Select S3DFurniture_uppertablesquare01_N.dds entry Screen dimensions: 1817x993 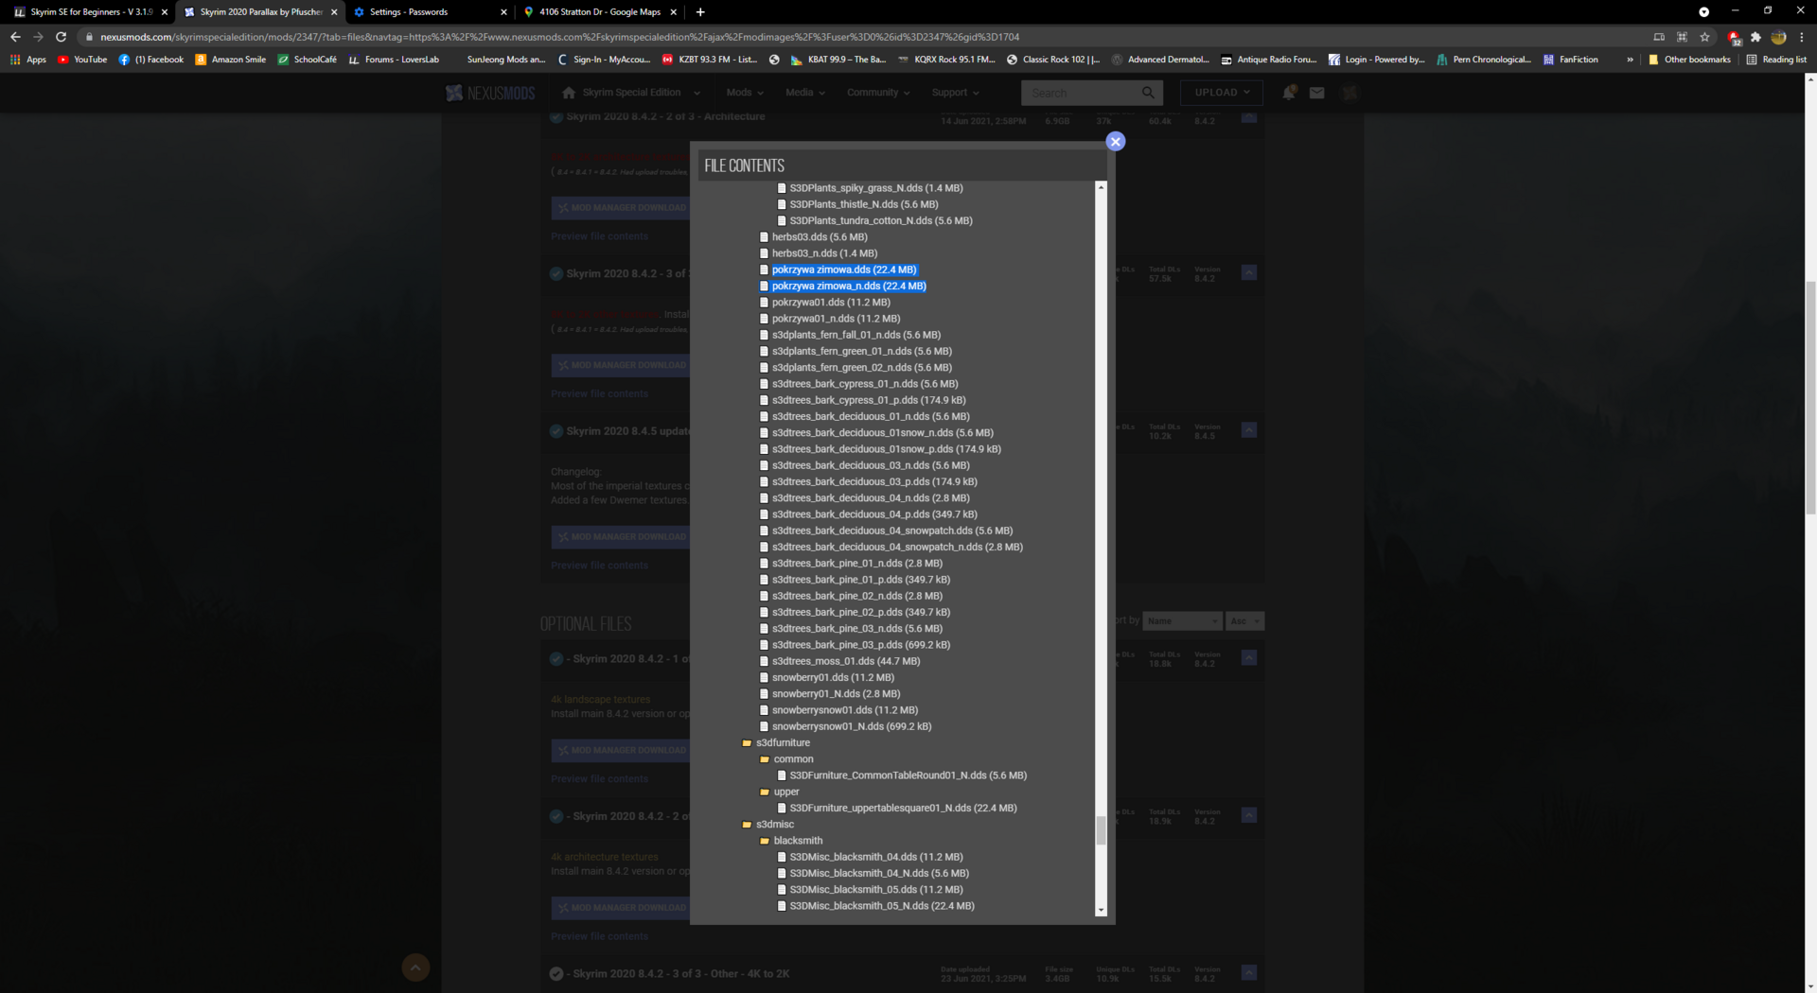point(904,808)
